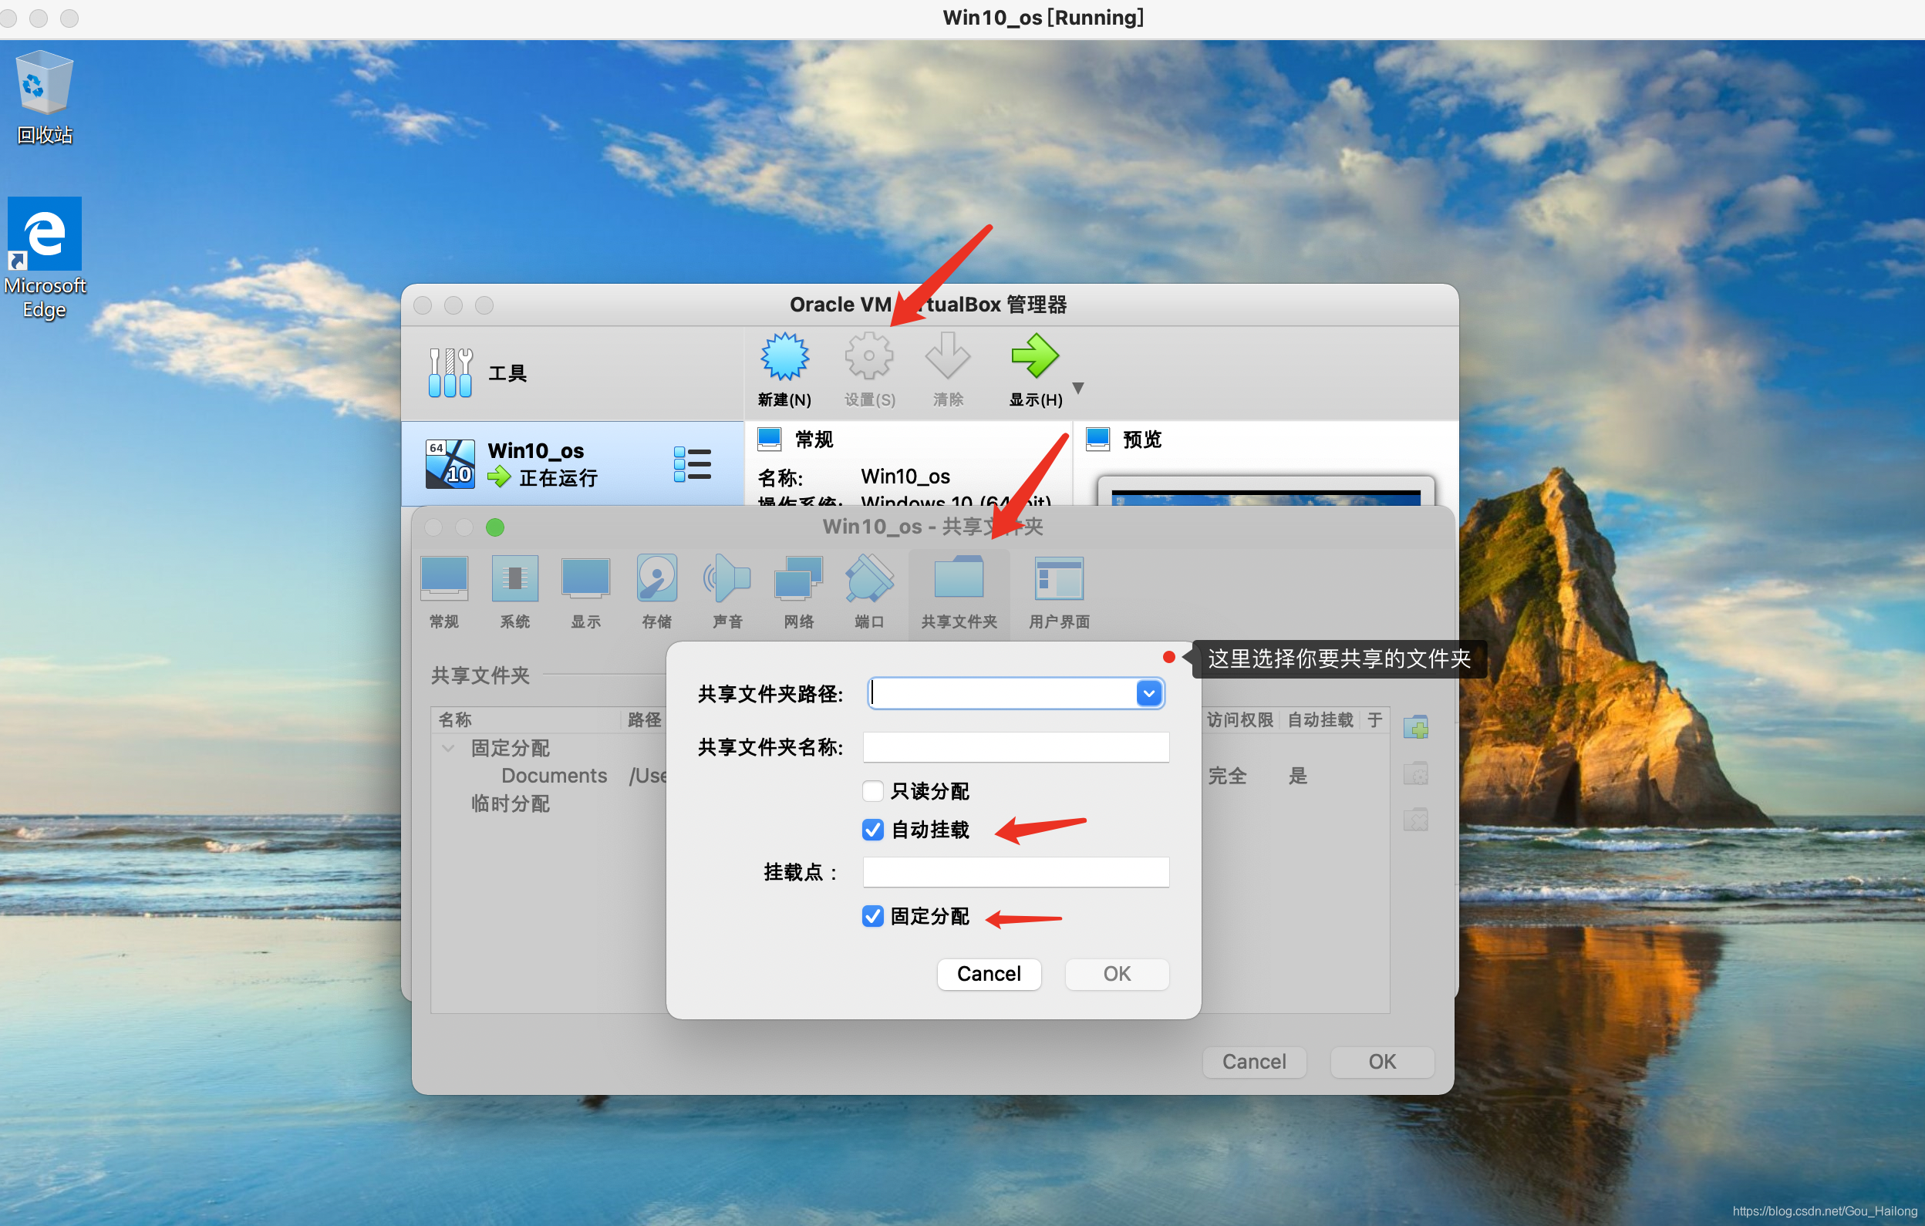Click the 显示(H) show green arrow icon
The width and height of the screenshot is (1925, 1226).
[1034, 355]
